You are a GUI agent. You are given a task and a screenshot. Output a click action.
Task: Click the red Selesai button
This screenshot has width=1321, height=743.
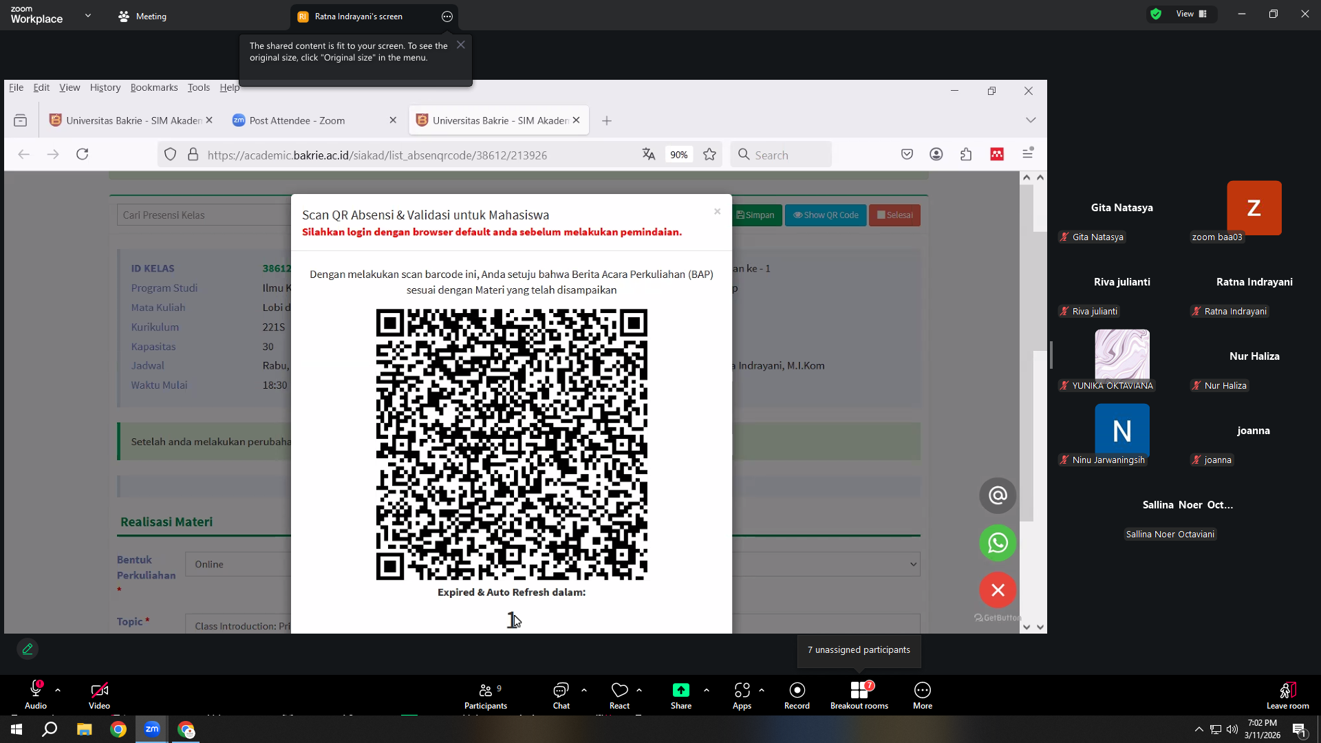point(894,215)
